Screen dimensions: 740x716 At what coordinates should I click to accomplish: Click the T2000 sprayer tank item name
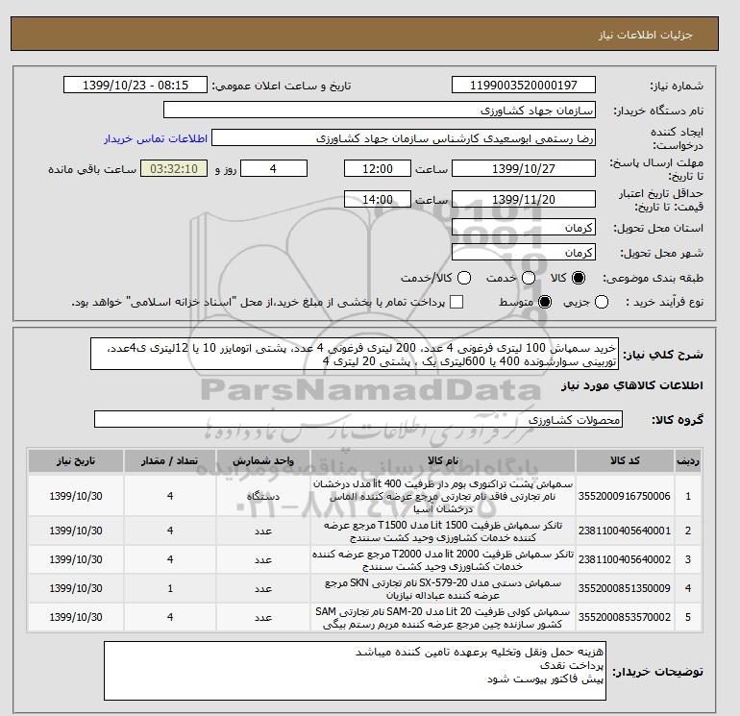click(443, 559)
